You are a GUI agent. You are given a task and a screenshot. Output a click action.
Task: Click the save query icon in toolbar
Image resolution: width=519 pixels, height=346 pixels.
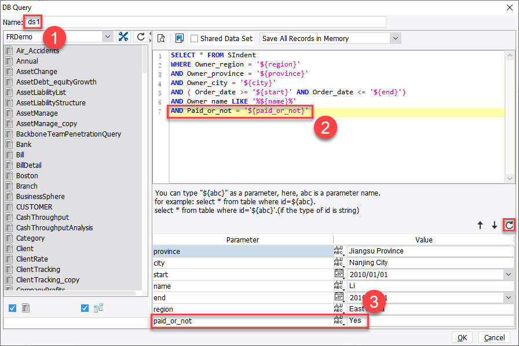pos(180,38)
